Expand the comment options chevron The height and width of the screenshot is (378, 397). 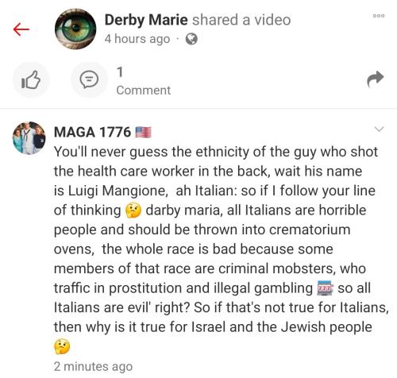[x=380, y=129]
